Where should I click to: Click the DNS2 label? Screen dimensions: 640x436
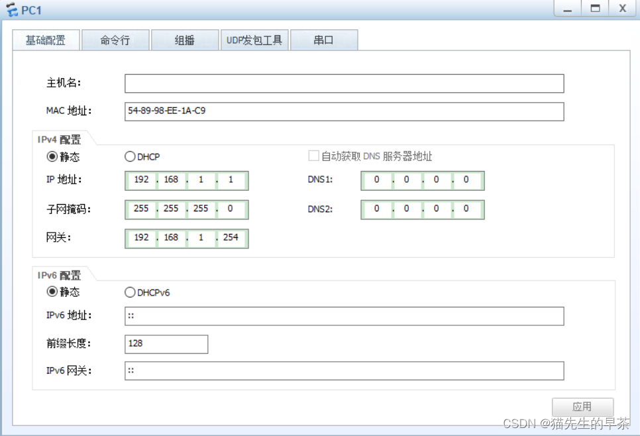click(320, 209)
